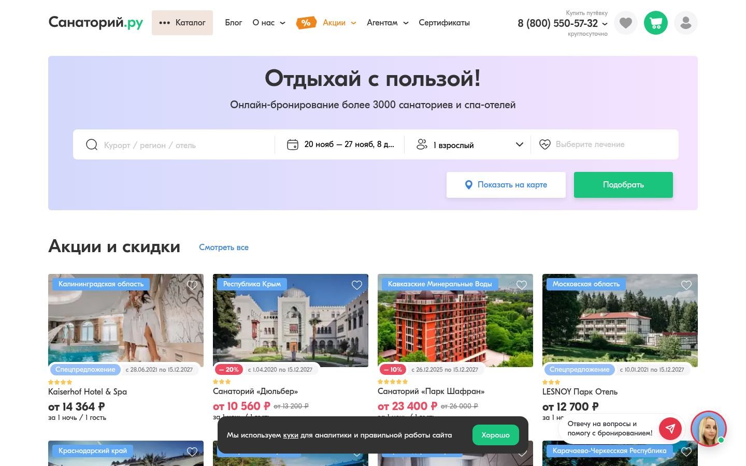The image size is (746, 466).
Task: Click the red telegram chat icon
Action: tap(670, 428)
